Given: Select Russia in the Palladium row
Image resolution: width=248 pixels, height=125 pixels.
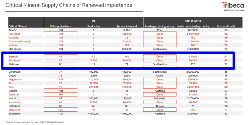Looking at the screenshot, I should coord(160,106).
